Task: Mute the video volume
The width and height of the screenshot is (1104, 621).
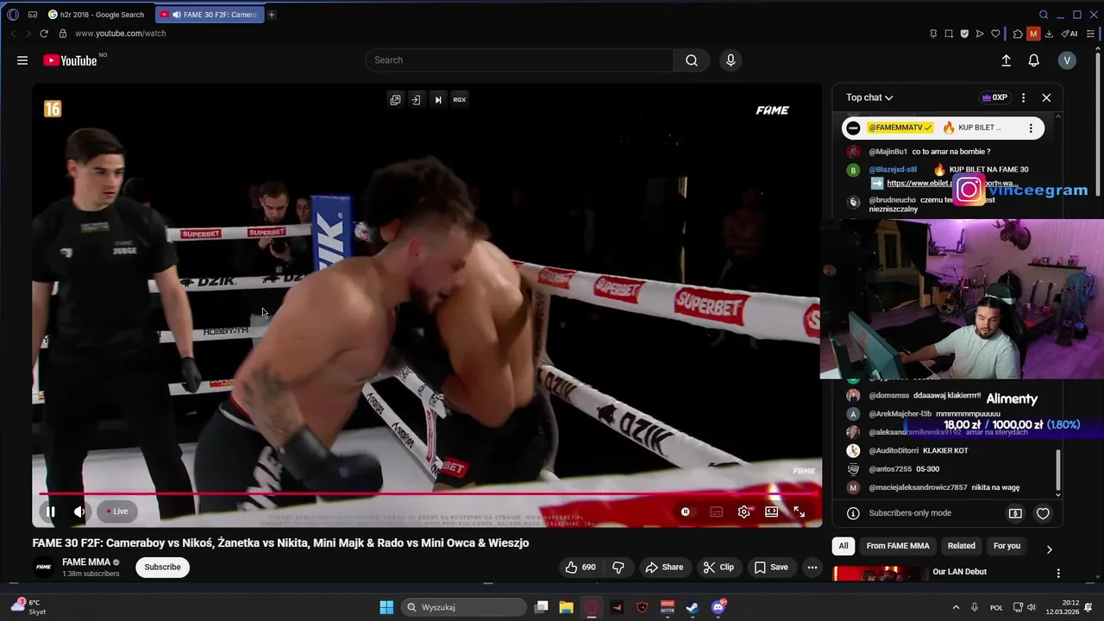Action: (79, 511)
